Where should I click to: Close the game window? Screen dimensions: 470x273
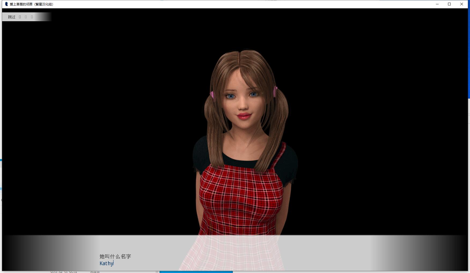coord(462,4)
